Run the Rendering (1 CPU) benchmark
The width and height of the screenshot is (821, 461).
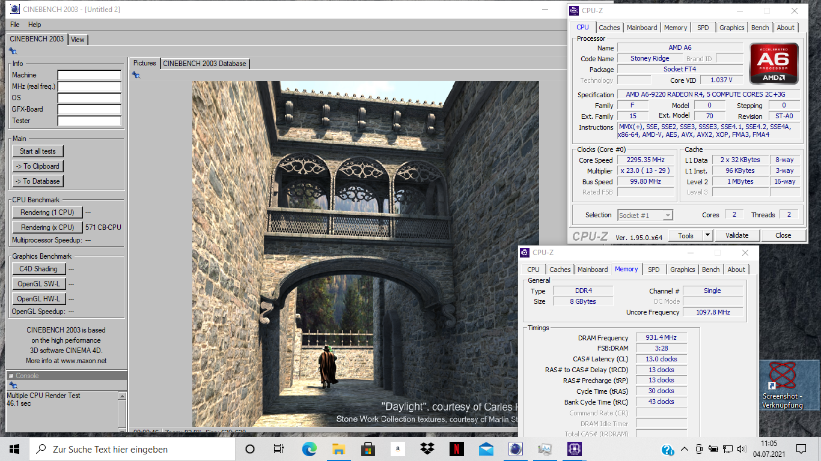point(47,212)
